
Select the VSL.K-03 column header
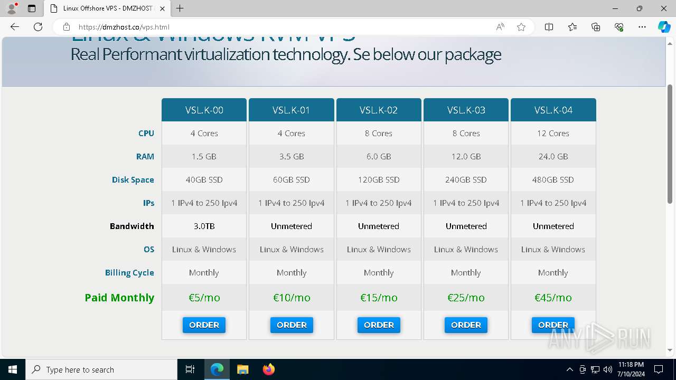(466, 110)
